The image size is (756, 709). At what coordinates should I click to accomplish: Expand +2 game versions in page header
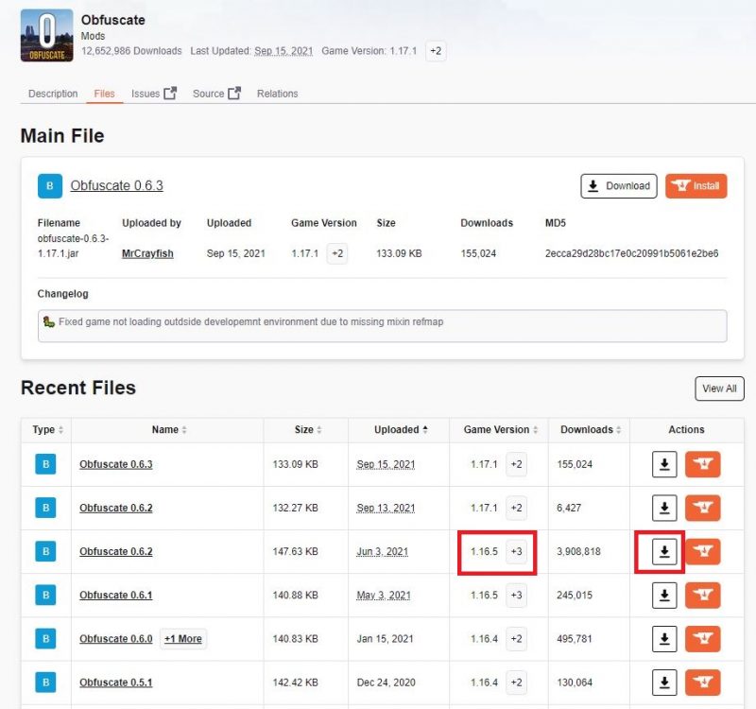pyautogui.click(x=435, y=51)
